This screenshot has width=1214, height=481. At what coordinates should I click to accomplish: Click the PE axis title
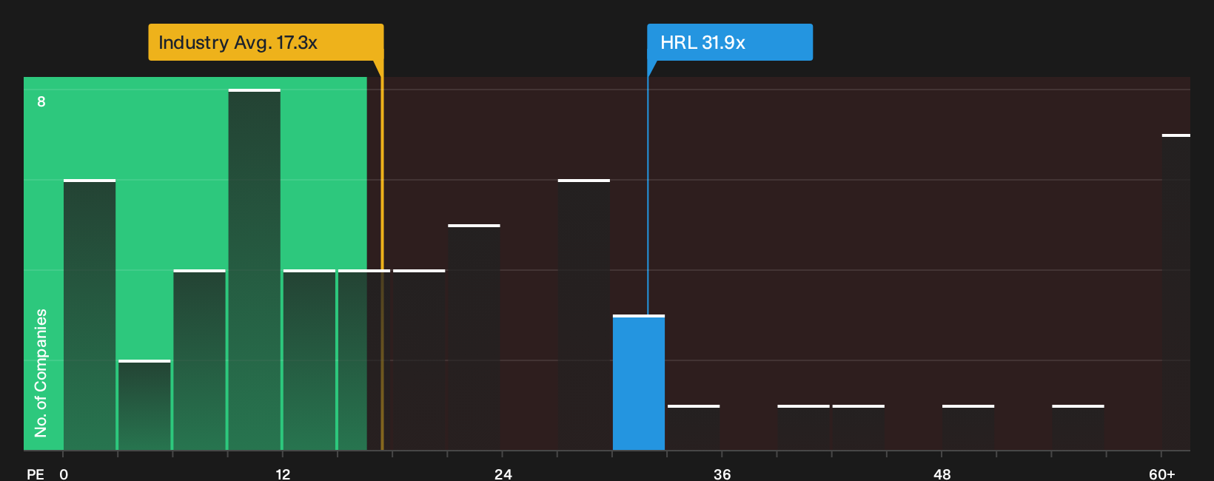(x=36, y=474)
